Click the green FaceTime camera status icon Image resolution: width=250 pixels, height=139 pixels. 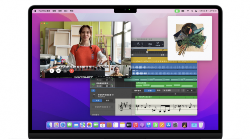pyautogui.click(x=177, y=11)
